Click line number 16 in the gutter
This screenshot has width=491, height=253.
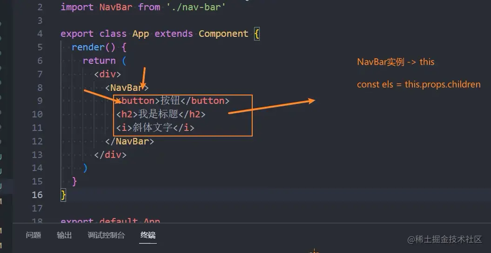37,195
